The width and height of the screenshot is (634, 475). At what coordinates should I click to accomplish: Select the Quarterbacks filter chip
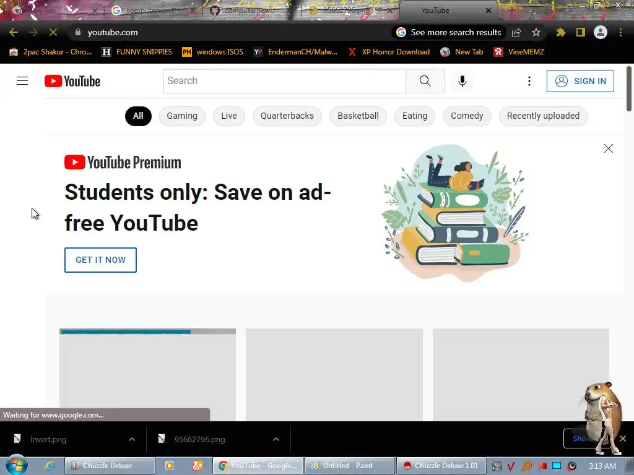pos(287,116)
